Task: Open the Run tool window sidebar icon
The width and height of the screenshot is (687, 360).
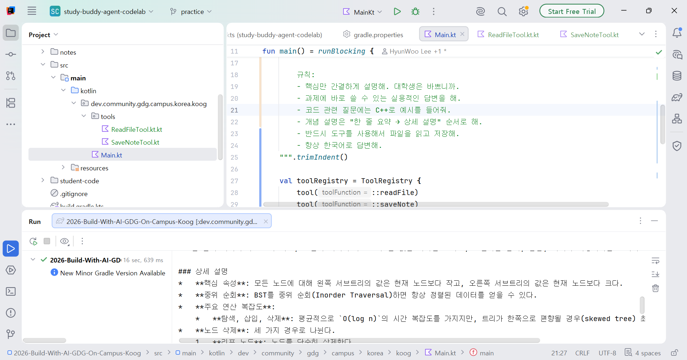Action: (x=11, y=249)
